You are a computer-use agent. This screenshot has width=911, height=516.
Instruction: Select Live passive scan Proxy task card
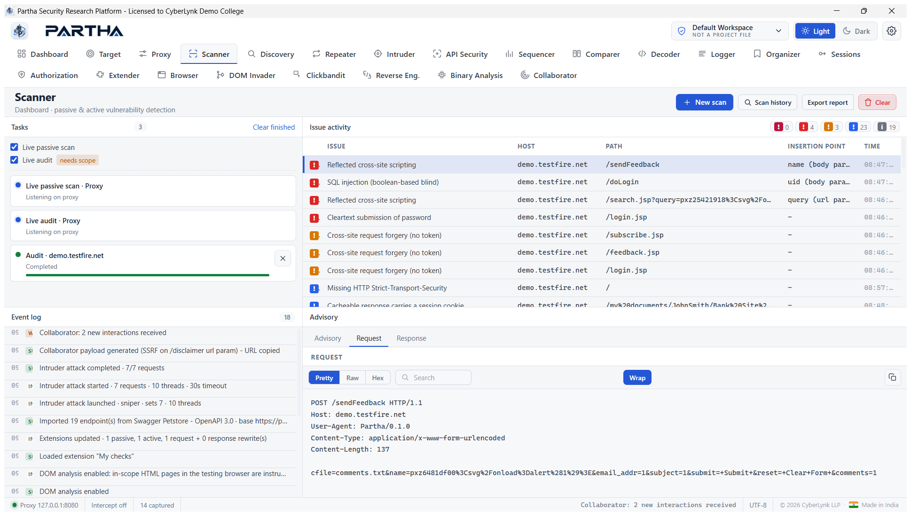point(153,191)
